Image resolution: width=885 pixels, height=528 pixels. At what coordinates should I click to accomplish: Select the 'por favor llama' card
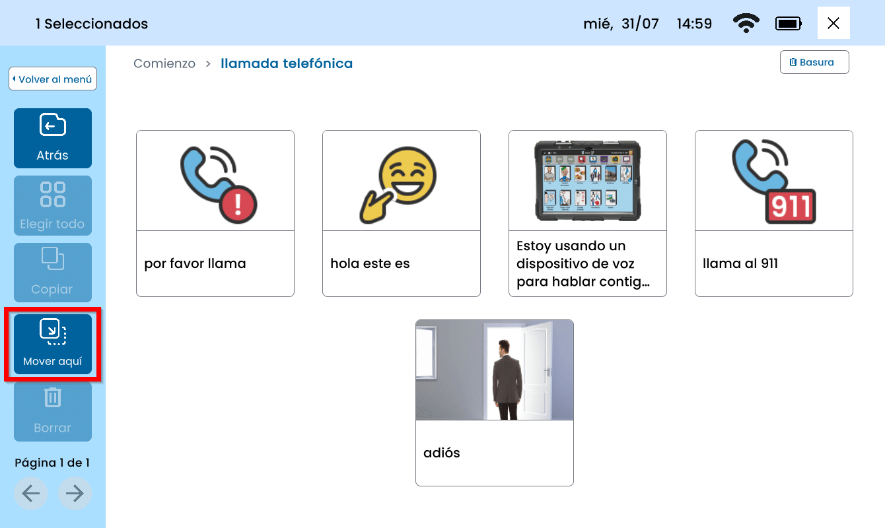point(215,213)
